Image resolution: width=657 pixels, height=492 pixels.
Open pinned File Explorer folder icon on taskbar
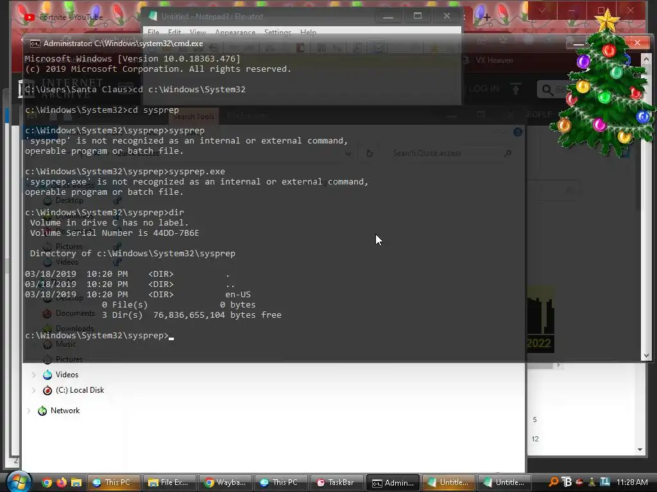[x=76, y=482]
